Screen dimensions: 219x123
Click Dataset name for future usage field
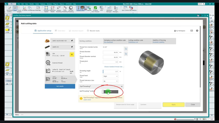[126, 106]
